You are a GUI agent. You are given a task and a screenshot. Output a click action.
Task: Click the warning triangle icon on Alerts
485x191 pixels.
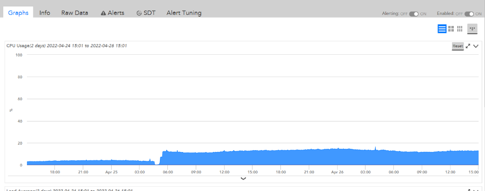tap(103, 13)
